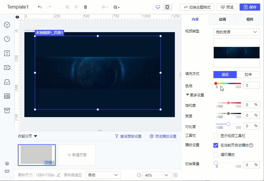Viewport: 264px width, 181px height.
Task: Click the zoom in plus icon
Action: (176, 175)
